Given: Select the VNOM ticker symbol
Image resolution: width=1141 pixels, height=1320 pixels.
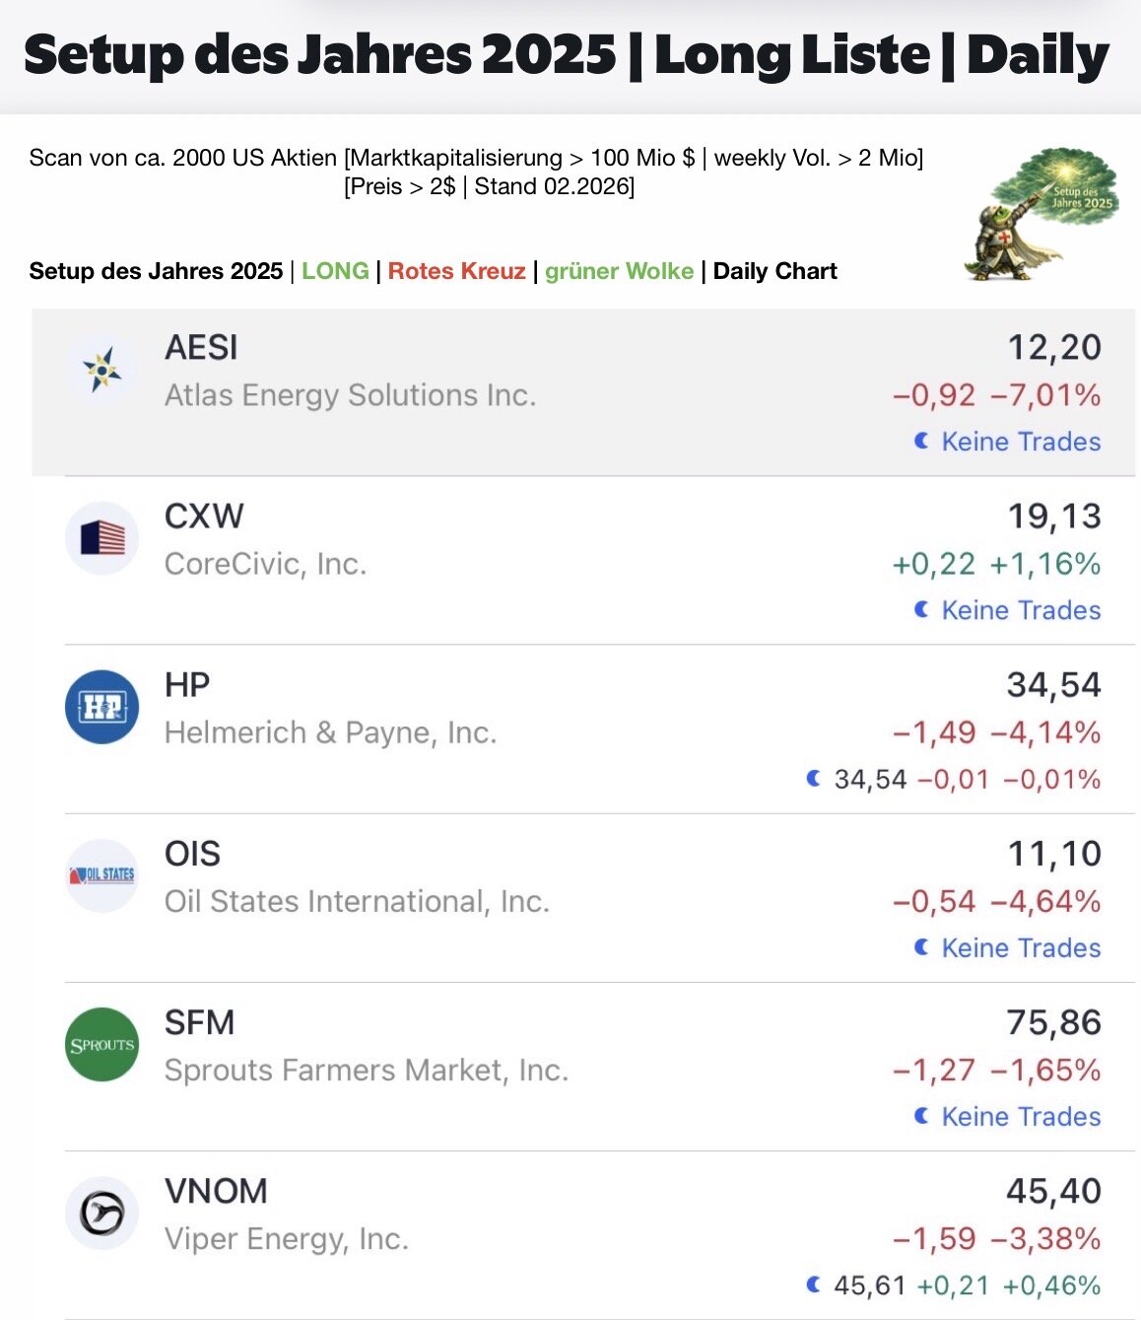Looking at the screenshot, I should 216,1191.
